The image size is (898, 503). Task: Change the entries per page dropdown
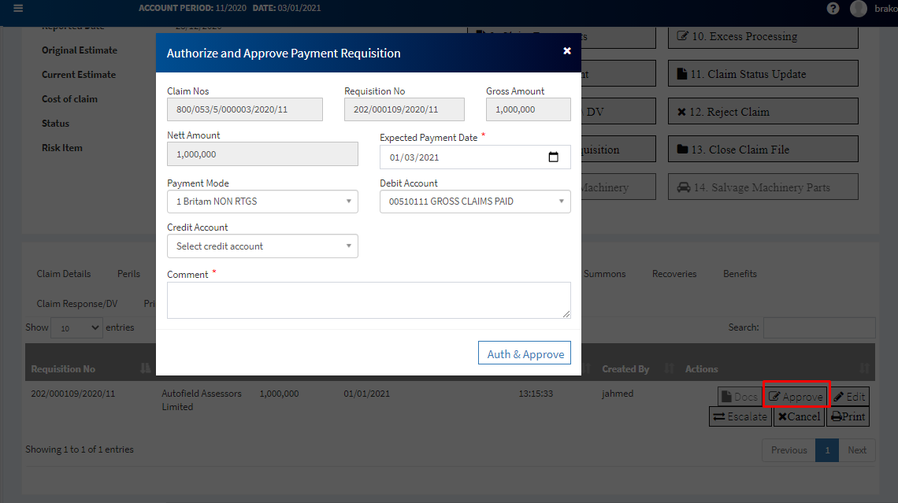pyautogui.click(x=76, y=327)
